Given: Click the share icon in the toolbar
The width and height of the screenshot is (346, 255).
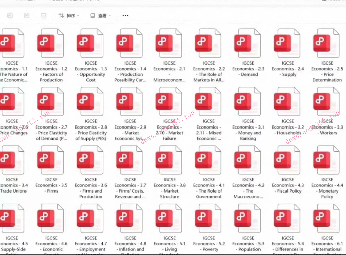Looking at the screenshot, I should [x=27, y=16].
